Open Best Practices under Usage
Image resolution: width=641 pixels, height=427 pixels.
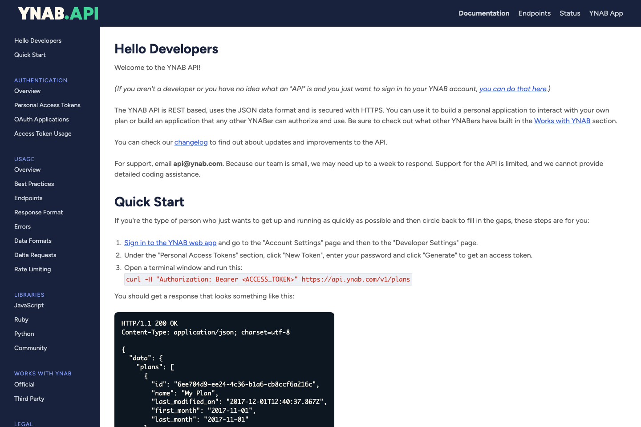(x=34, y=184)
